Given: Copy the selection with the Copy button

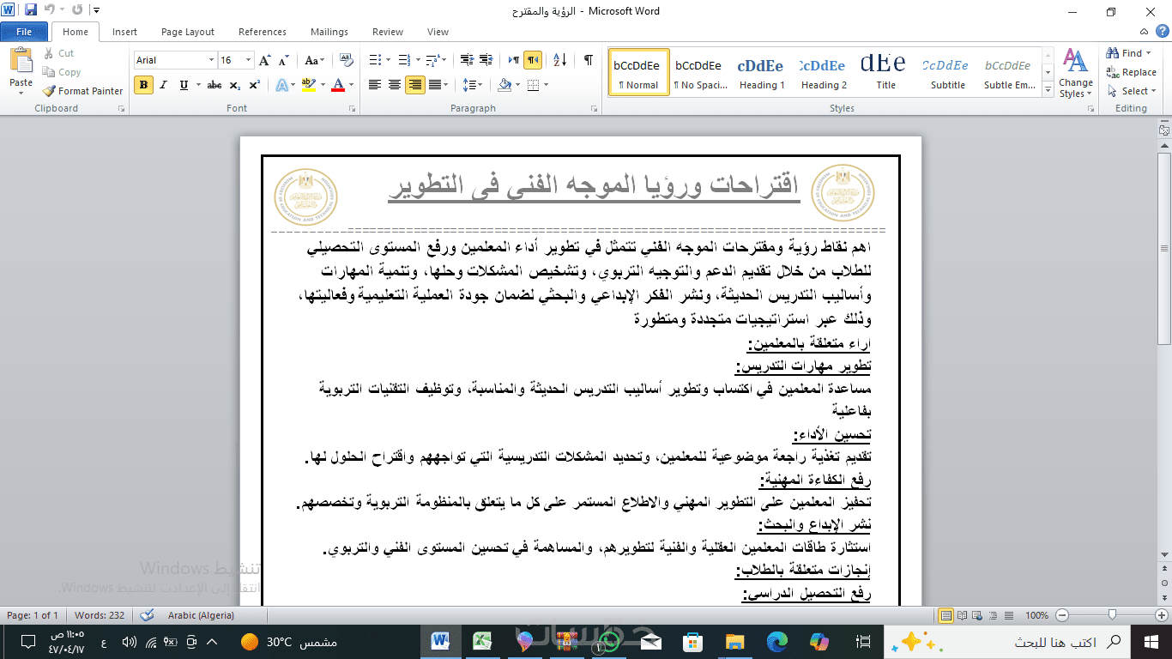Looking at the screenshot, I should (x=61, y=72).
